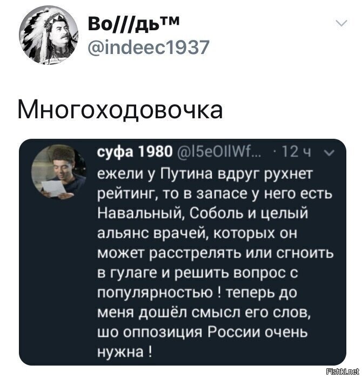Open the feathered-headdress profile avatar of Во///дь™
Screen dimensions: 362x378
[x=49, y=36]
